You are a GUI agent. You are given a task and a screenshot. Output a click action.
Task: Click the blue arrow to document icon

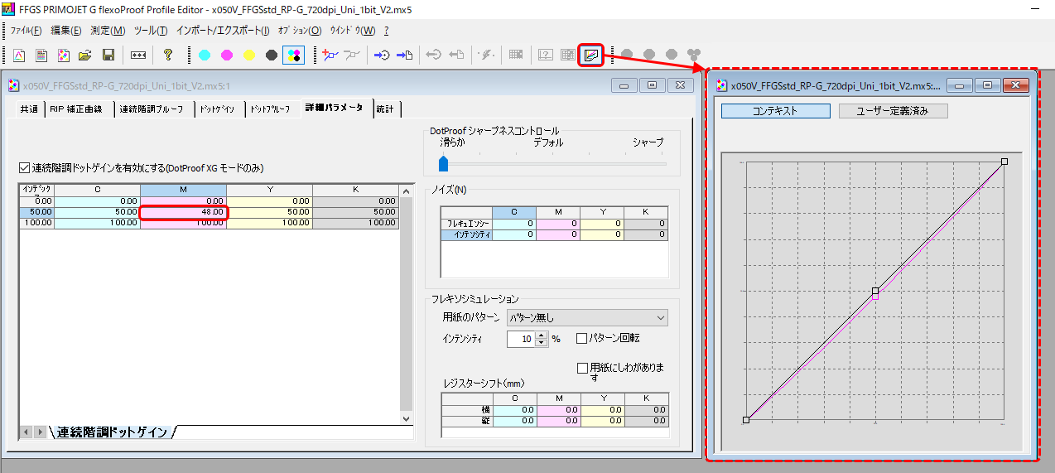[x=405, y=56]
